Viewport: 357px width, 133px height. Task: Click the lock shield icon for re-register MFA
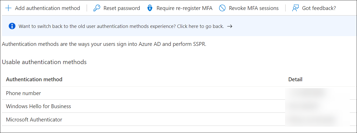tap(150, 8)
